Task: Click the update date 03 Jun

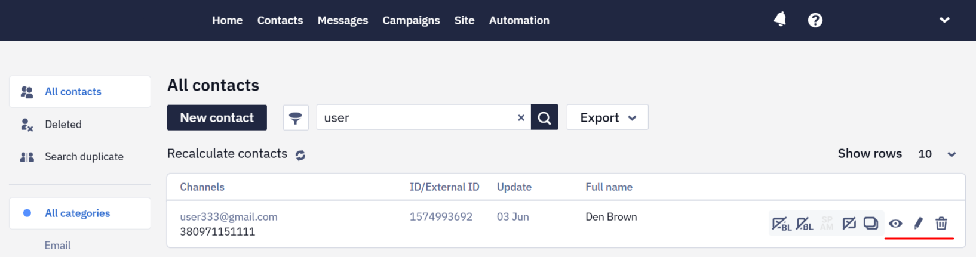Action: 513,217
